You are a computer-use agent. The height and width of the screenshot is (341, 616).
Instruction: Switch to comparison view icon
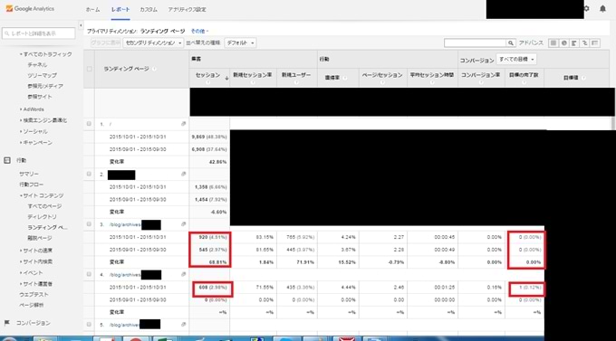coord(584,43)
